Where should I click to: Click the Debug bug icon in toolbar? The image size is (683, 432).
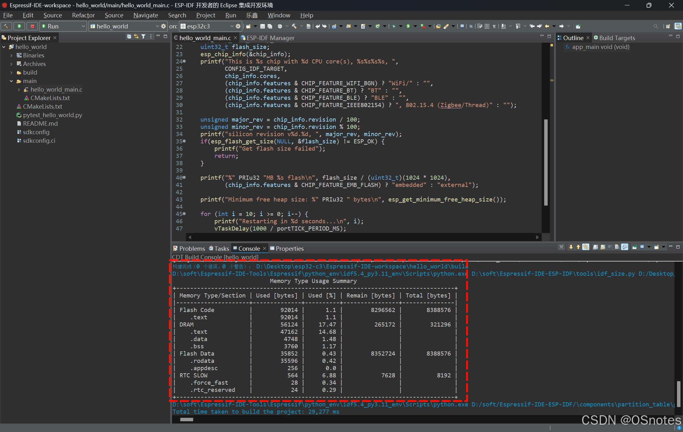click(x=394, y=26)
